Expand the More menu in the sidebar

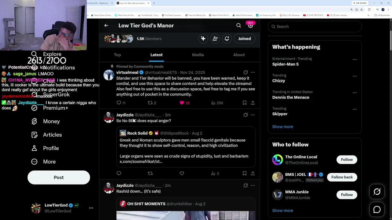click(43, 162)
